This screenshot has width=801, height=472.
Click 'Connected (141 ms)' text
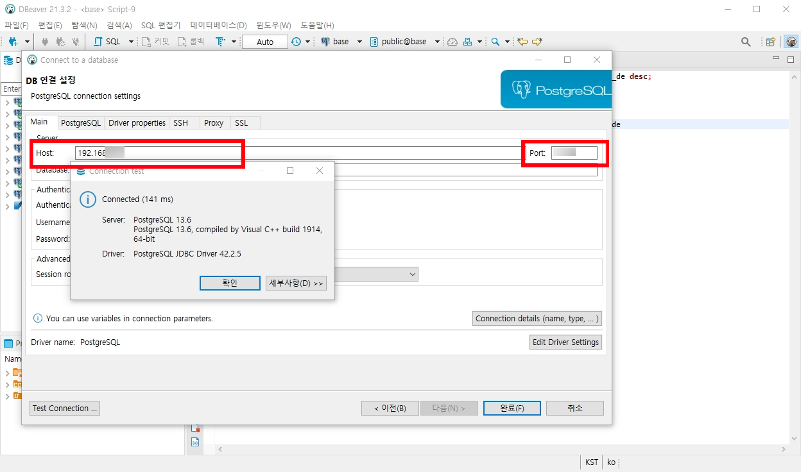137,199
